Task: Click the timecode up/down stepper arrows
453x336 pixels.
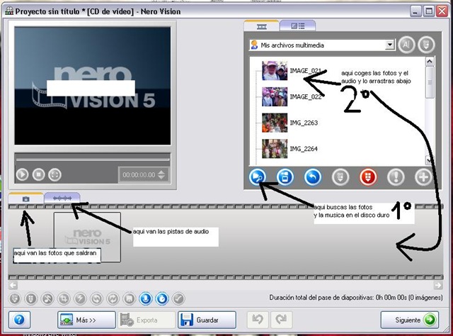Action: 161,174
